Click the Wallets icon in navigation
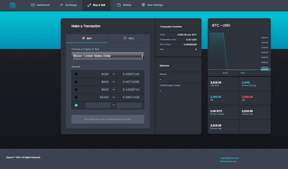 [119, 5]
